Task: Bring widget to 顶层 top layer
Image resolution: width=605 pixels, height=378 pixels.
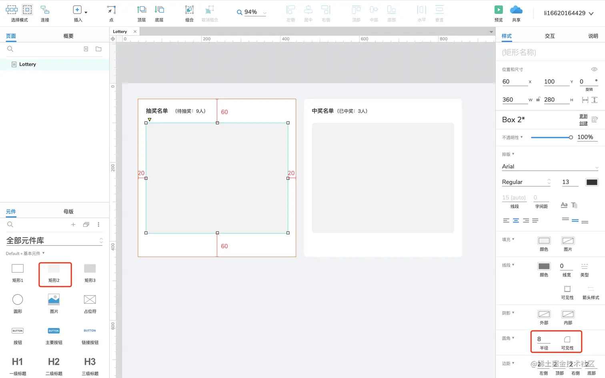Action: click(142, 13)
